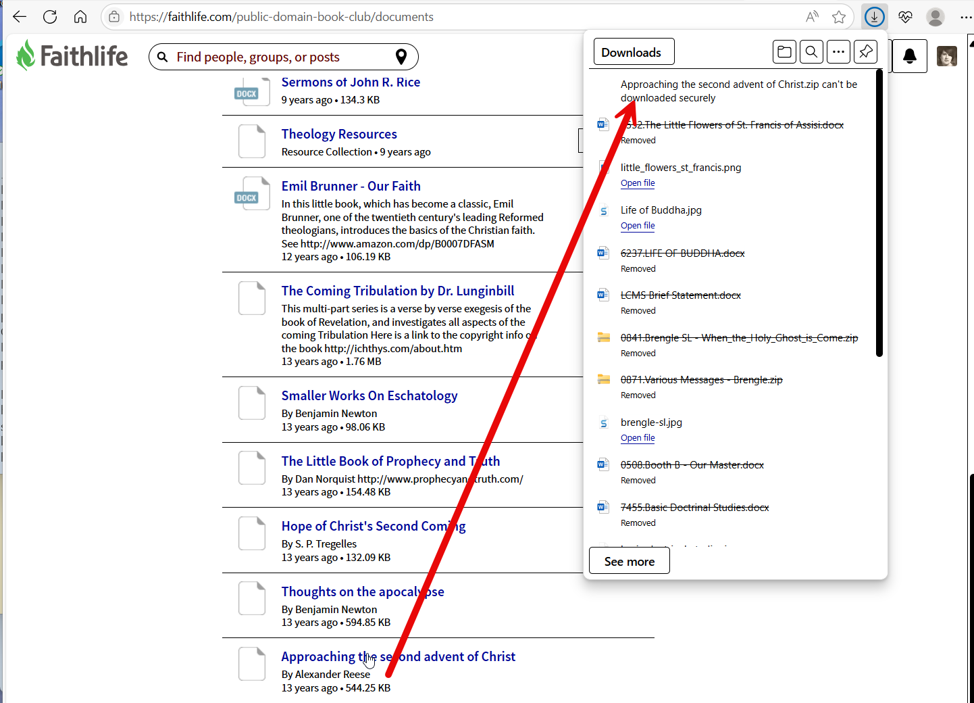
Task: Open file for brengle-sl.jpg
Action: pyautogui.click(x=638, y=438)
